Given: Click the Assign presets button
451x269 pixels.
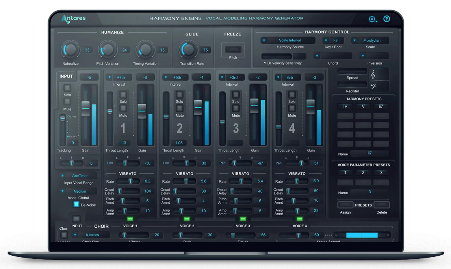Looking at the screenshot, I should [x=345, y=205].
